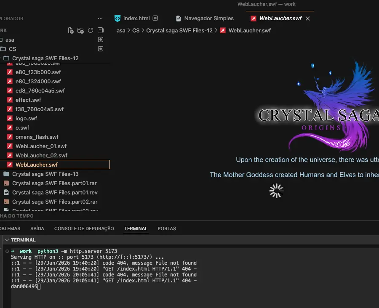Click the loading spinner in the preview

[276, 191]
